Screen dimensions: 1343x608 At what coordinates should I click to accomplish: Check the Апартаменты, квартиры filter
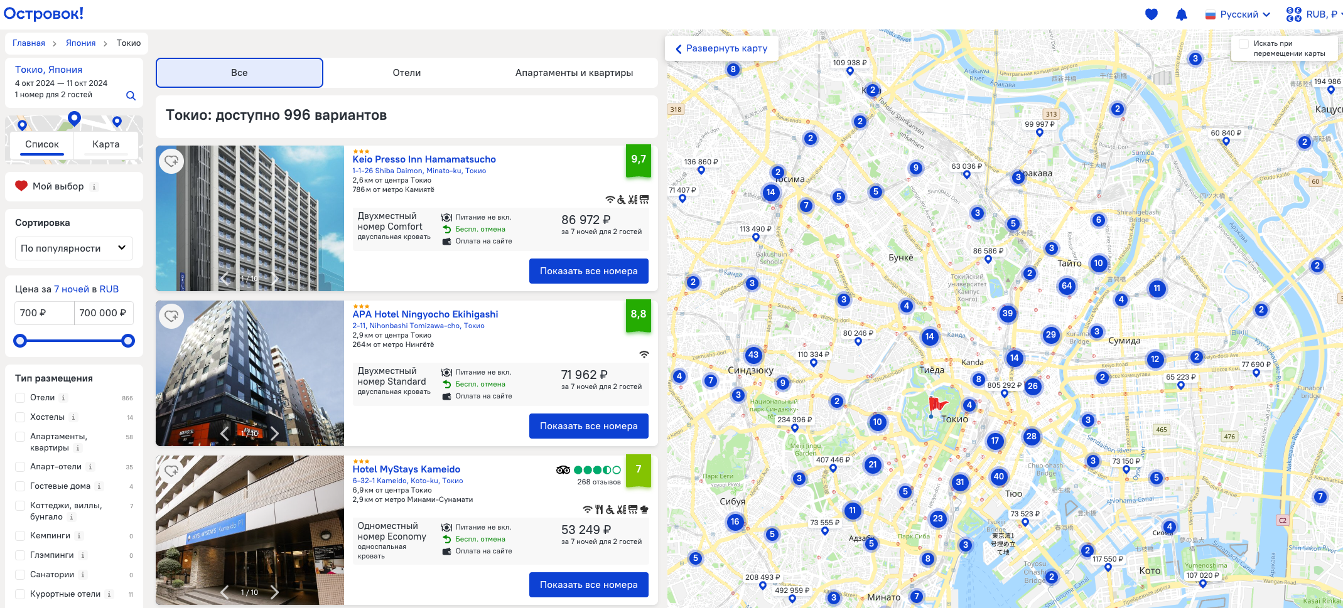pyautogui.click(x=20, y=437)
